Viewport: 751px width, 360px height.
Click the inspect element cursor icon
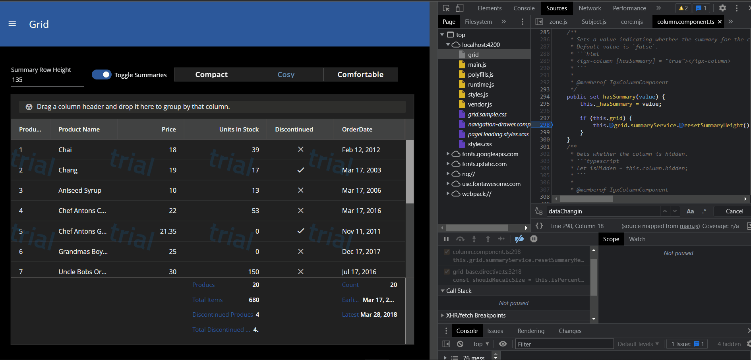(446, 8)
